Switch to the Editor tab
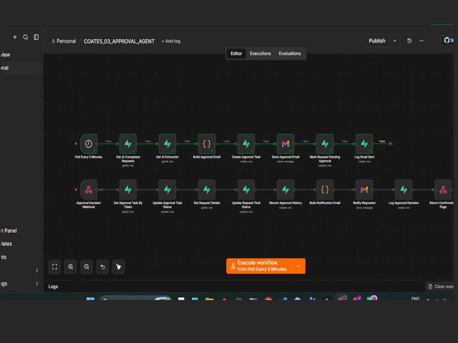 [236, 54]
